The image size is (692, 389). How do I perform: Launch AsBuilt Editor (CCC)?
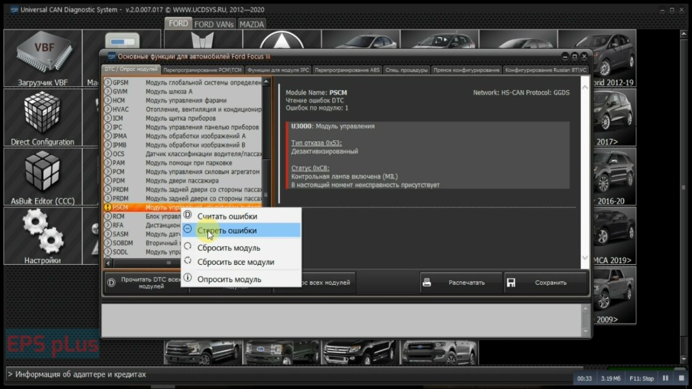[x=43, y=177]
